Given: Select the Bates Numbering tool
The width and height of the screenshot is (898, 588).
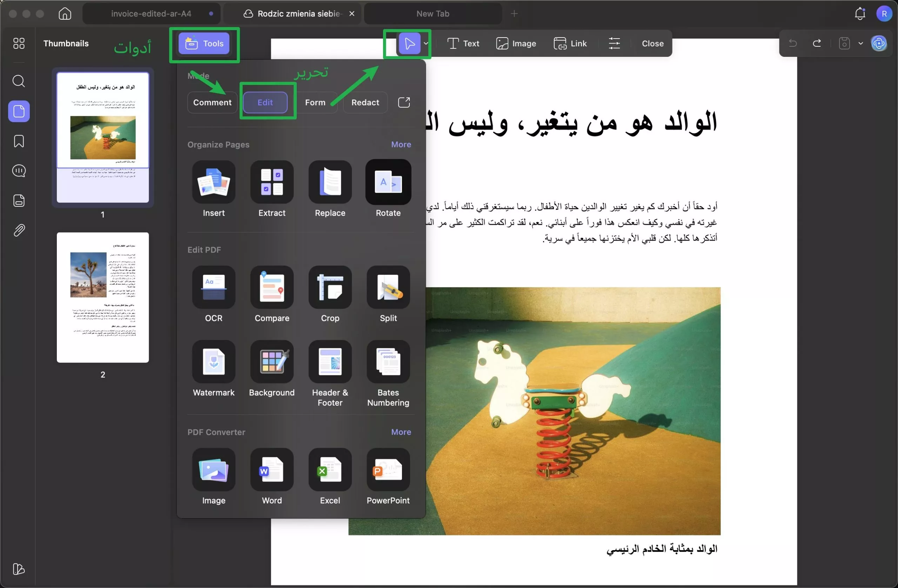Looking at the screenshot, I should [388, 362].
